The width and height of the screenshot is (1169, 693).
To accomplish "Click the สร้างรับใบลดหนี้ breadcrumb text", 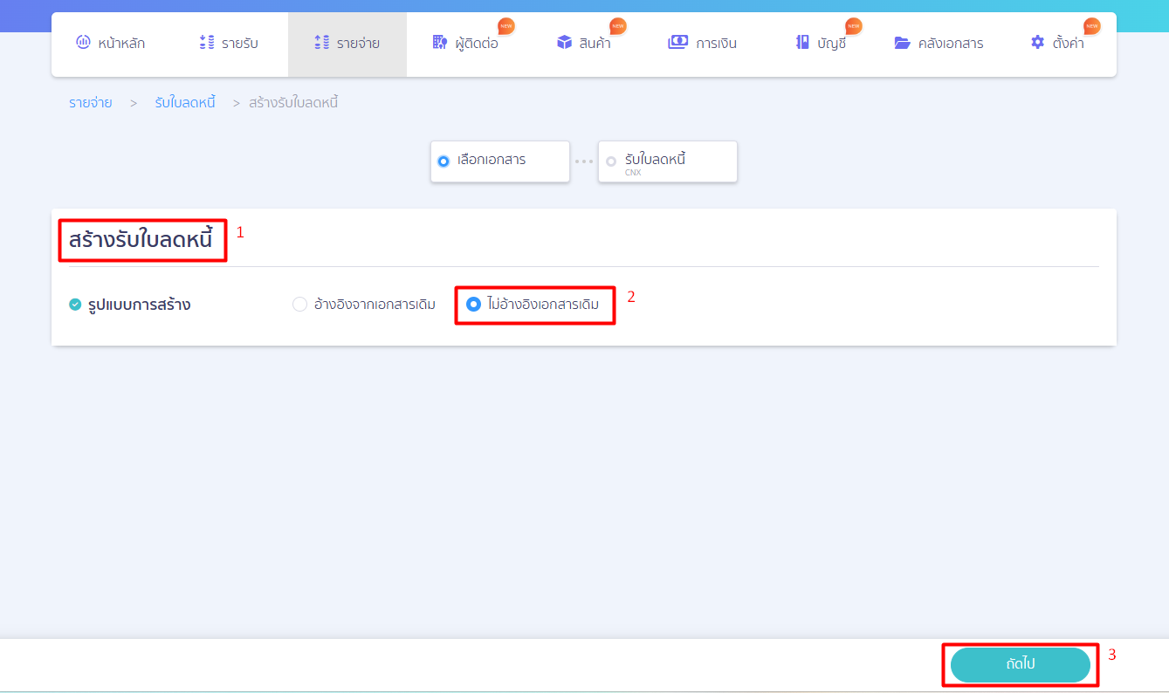I will (x=293, y=103).
